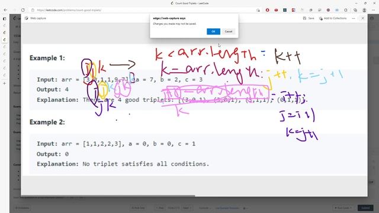Click OK in the web-capture dialog
Image resolution: width=379 pixels, height=213 pixels.
[213, 31]
